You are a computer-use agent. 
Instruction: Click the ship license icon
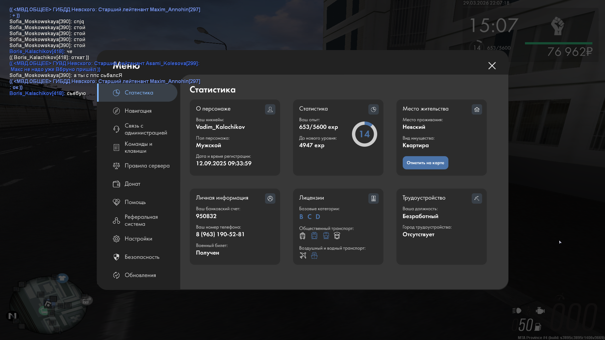point(314,255)
